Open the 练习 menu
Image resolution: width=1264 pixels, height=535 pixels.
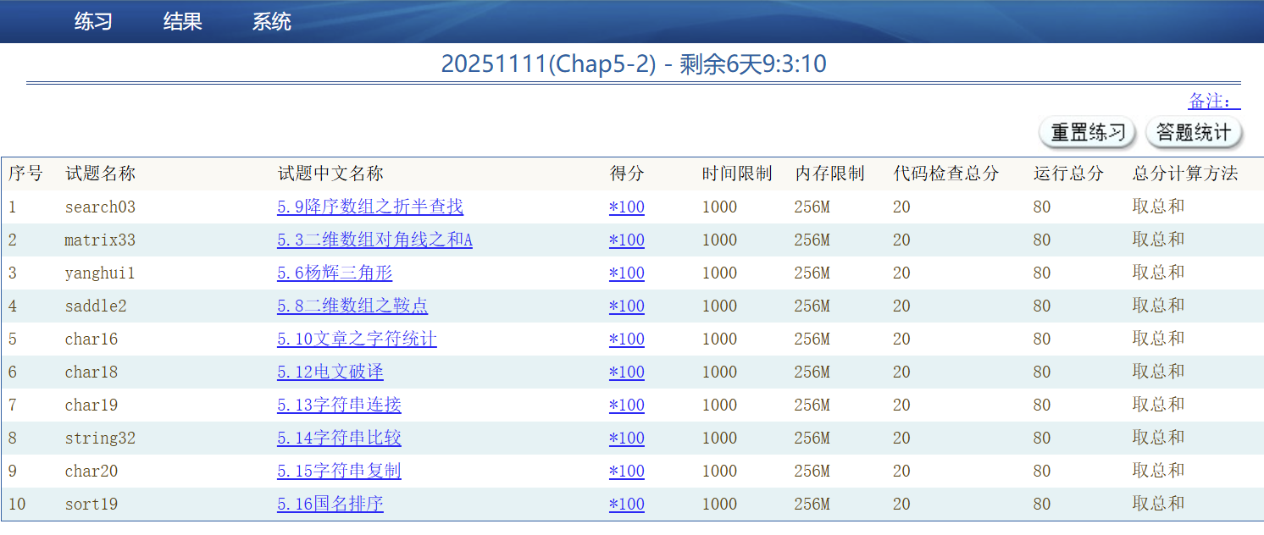pos(93,22)
